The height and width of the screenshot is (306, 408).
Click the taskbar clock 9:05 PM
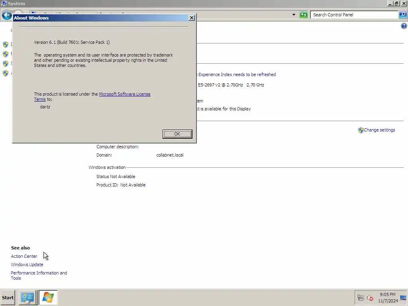point(387,294)
